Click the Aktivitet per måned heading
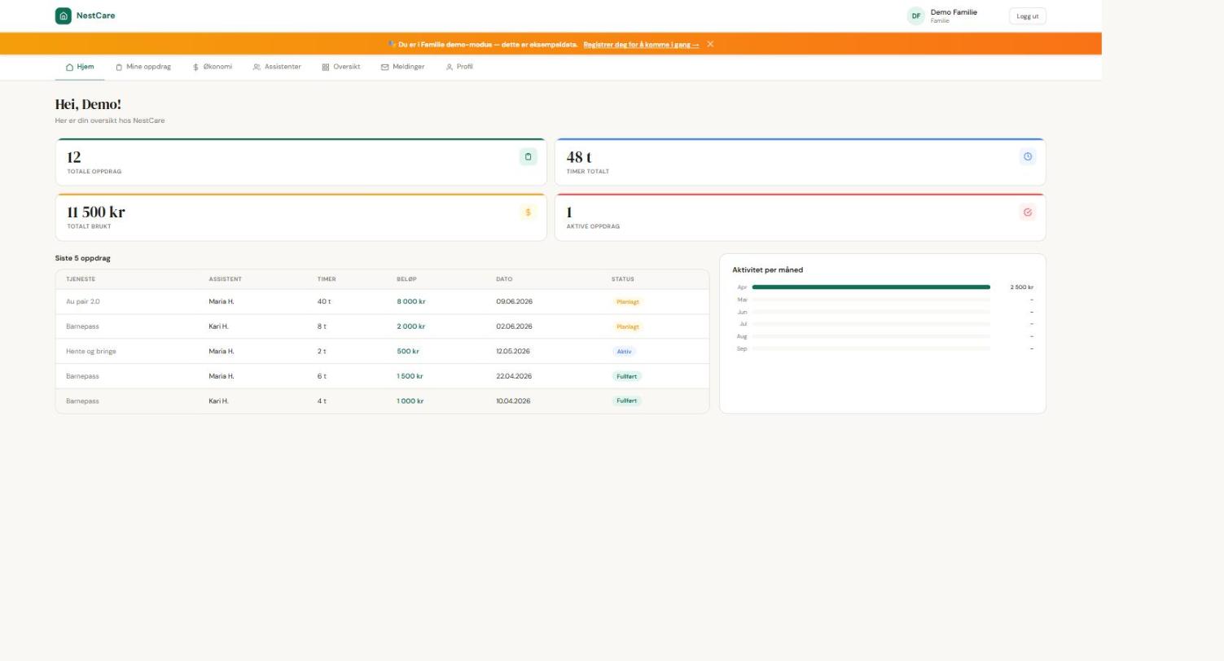This screenshot has height=661, width=1224. [x=767, y=270]
